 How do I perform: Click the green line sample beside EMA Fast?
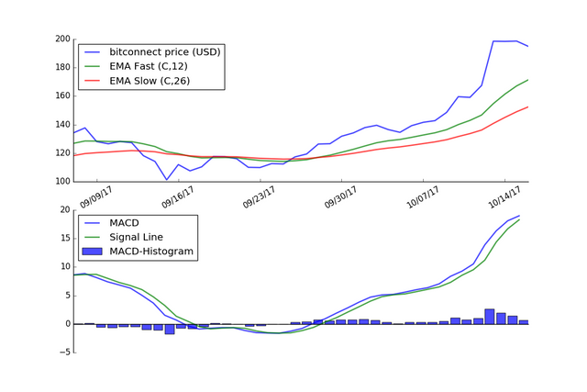[93, 66]
